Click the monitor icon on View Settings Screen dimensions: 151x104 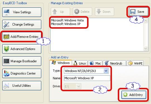6,12
